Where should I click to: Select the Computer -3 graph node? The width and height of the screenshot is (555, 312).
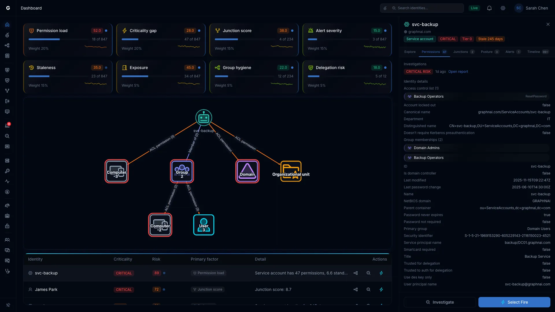(116, 171)
